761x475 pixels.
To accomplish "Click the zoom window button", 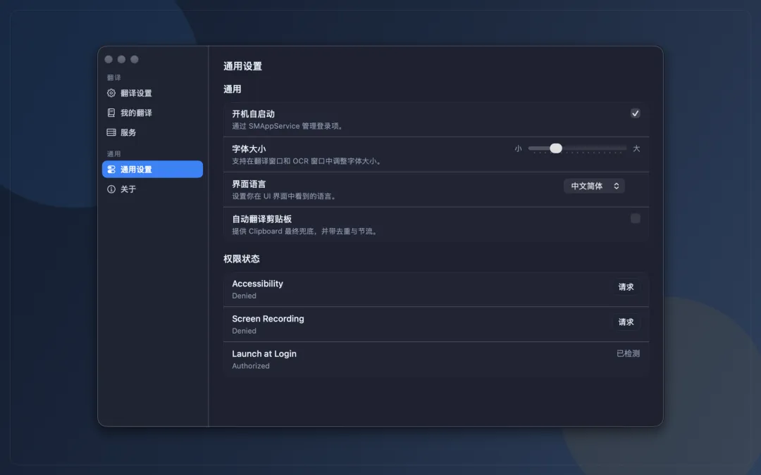I will [x=135, y=59].
